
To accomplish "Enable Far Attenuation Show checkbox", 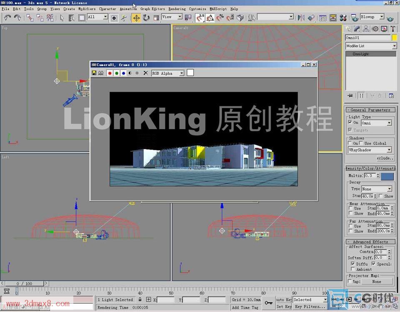I will (x=351, y=231).
